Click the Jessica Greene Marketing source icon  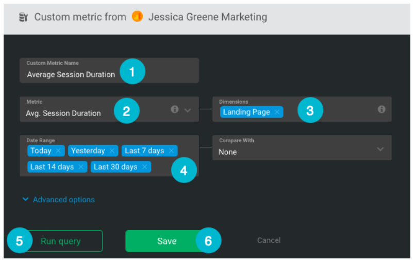click(137, 17)
